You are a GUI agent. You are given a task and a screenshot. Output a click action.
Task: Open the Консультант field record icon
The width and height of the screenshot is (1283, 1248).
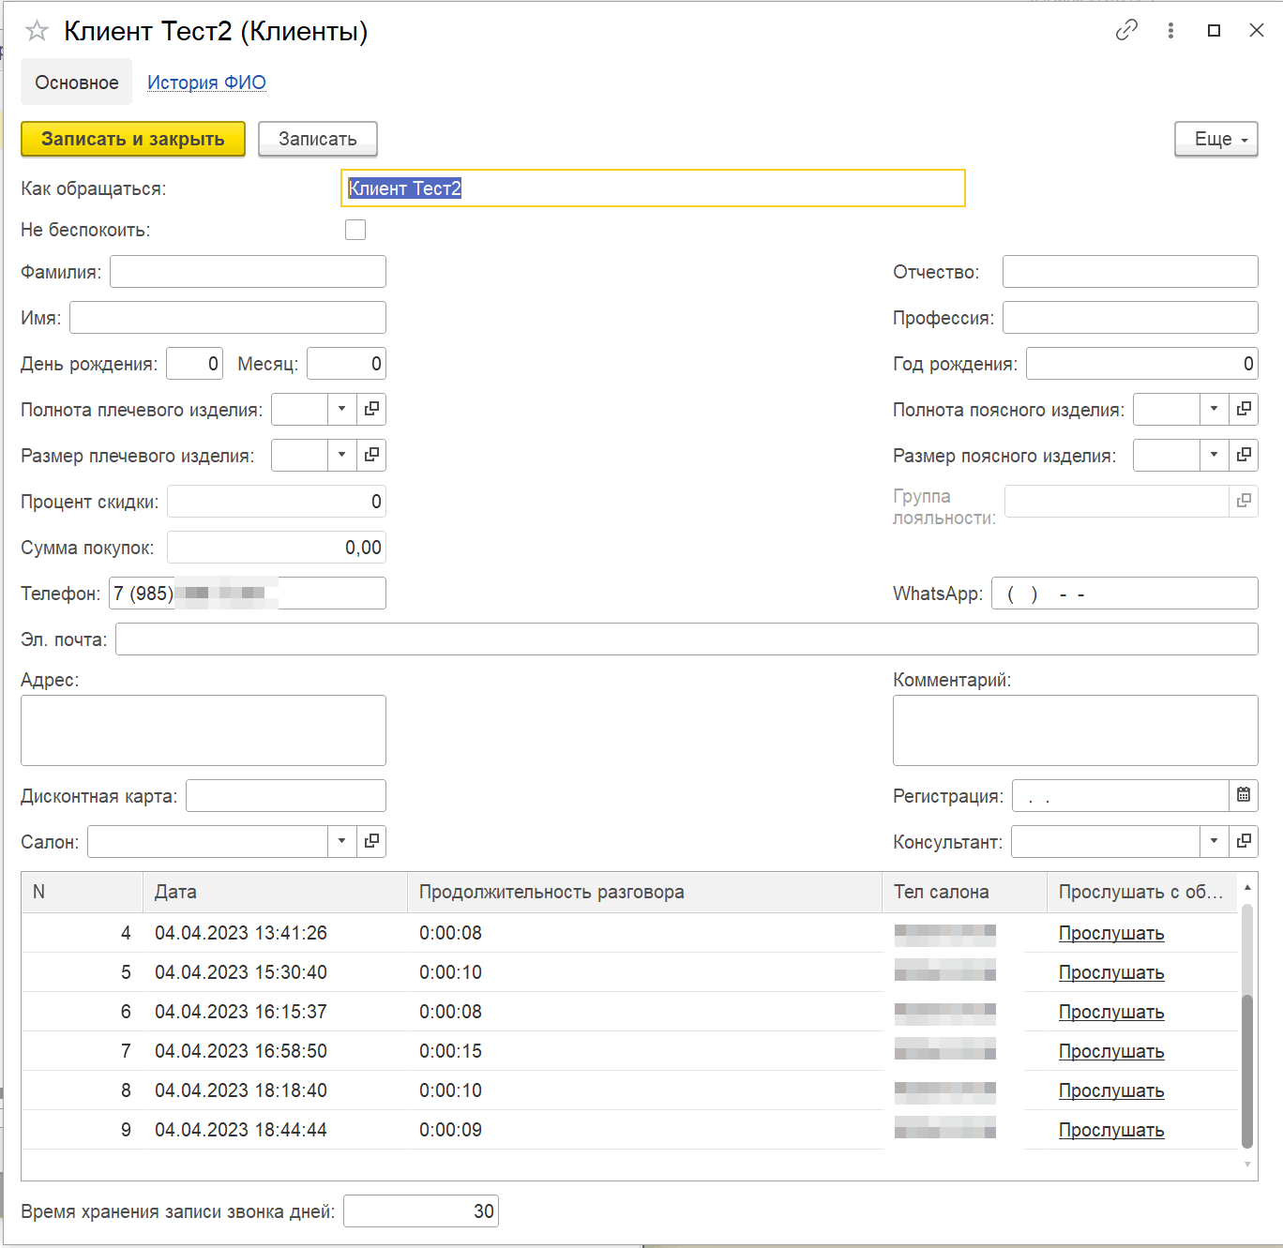point(1244,841)
